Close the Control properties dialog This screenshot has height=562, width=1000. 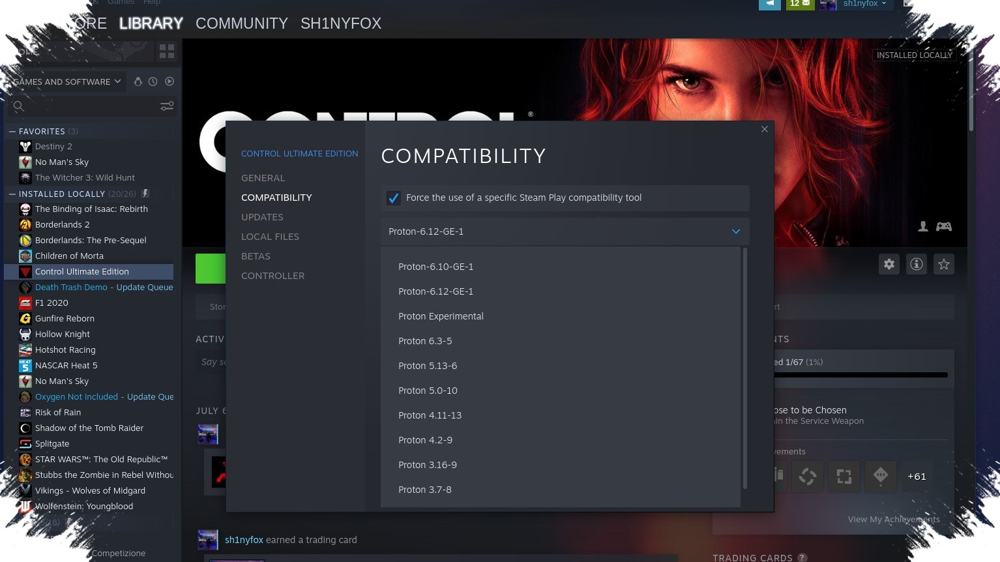[765, 129]
